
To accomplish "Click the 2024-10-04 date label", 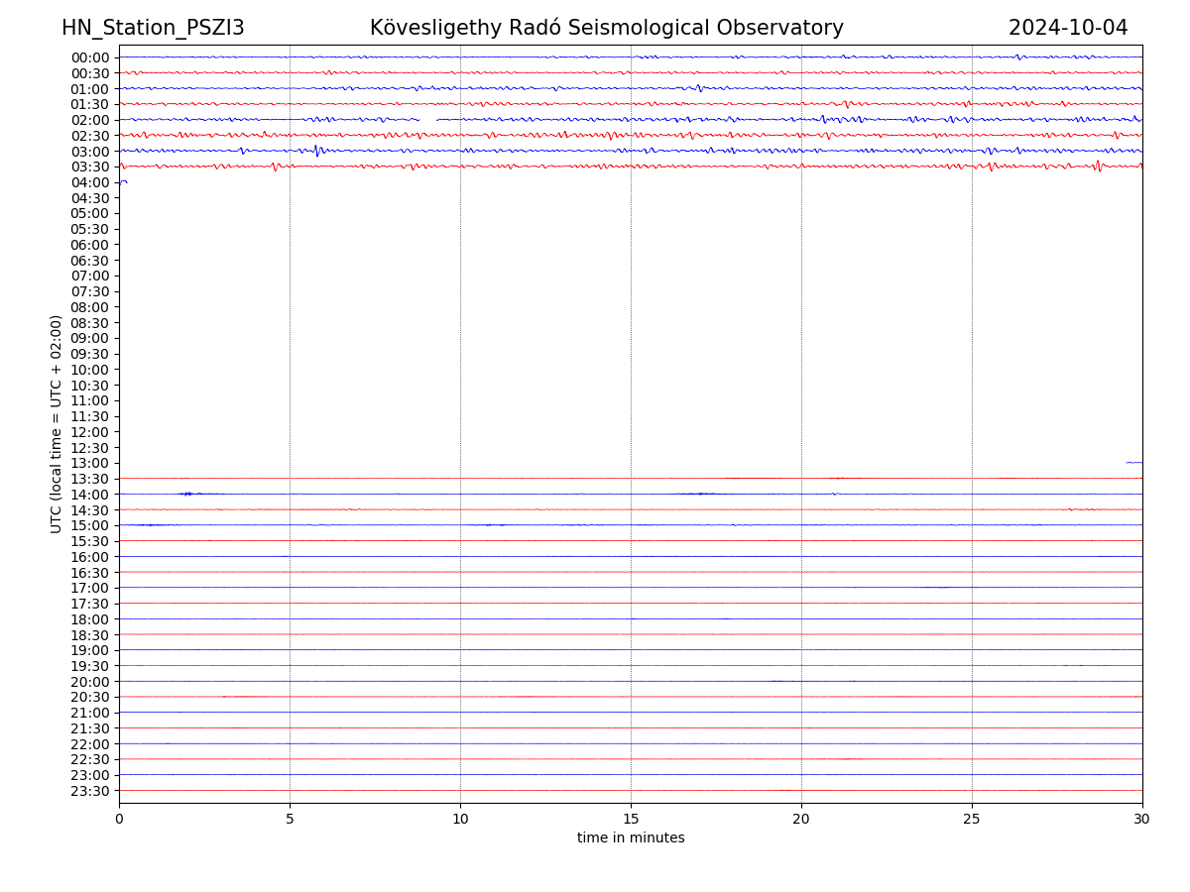I will (x=1067, y=28).
